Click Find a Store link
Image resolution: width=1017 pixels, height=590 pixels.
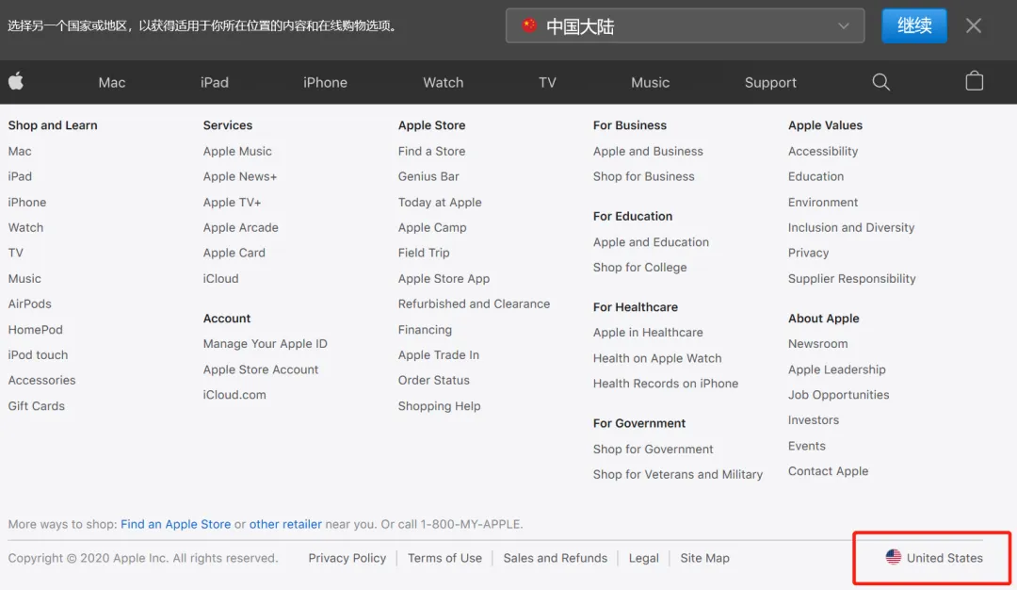[431, 151]
